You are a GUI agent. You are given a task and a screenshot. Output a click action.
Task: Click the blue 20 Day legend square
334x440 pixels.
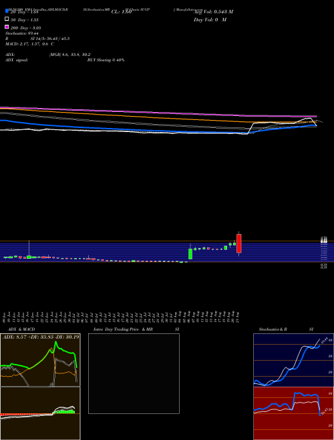pyautogui.click(x=7, y=11)
